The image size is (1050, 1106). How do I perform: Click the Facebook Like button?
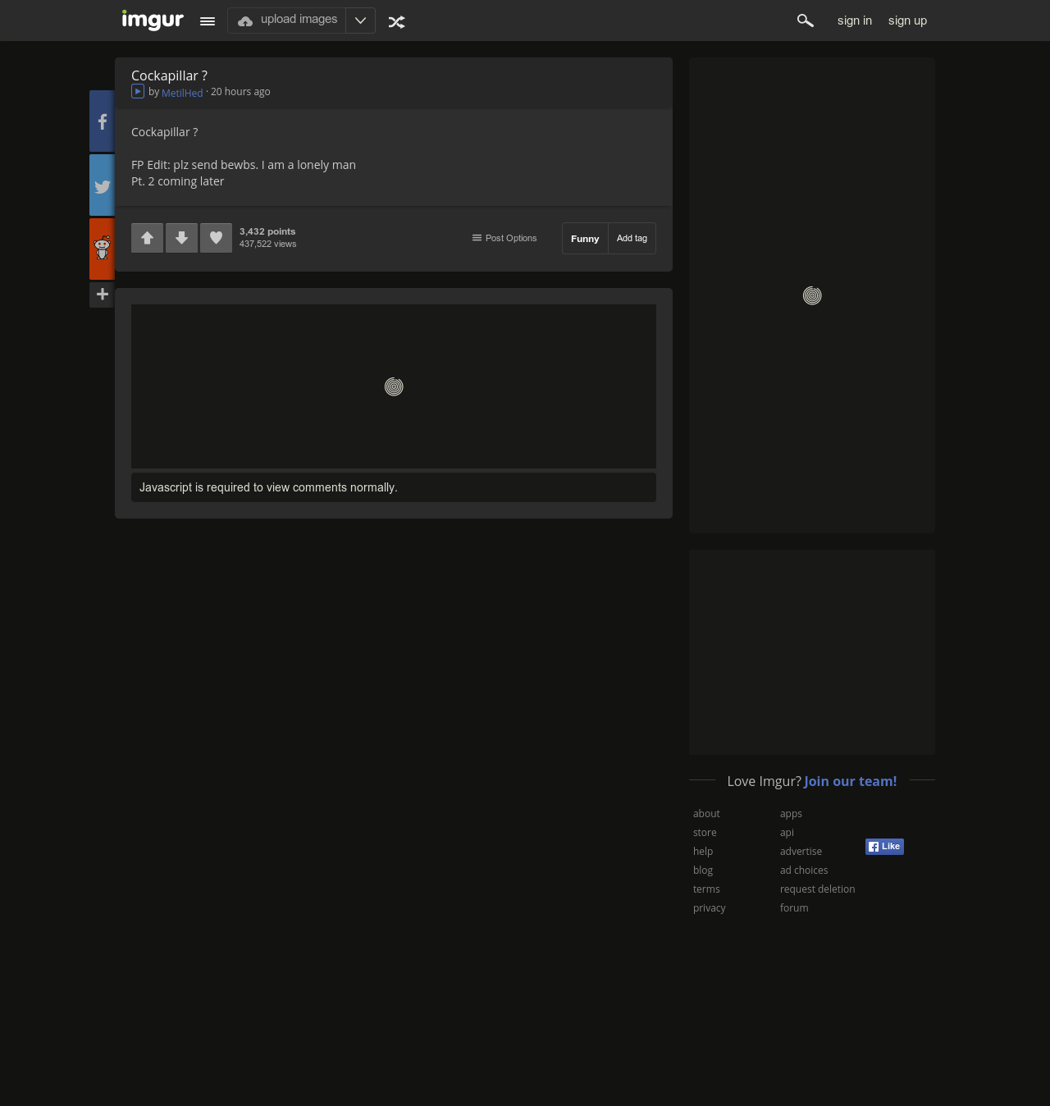pos(884,847)
